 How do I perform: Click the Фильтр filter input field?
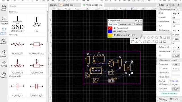click(x=28, y=6)
